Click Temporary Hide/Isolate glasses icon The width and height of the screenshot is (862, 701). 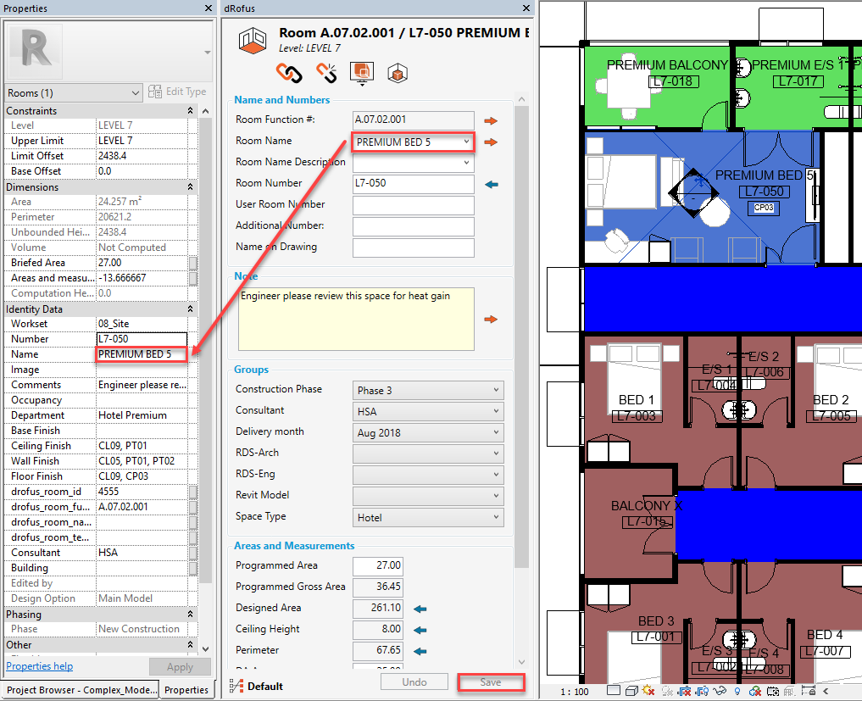(x=719, y=691)
